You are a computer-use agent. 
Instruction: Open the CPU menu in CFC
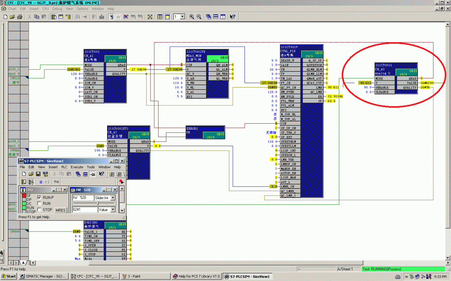tap(45, 9)
